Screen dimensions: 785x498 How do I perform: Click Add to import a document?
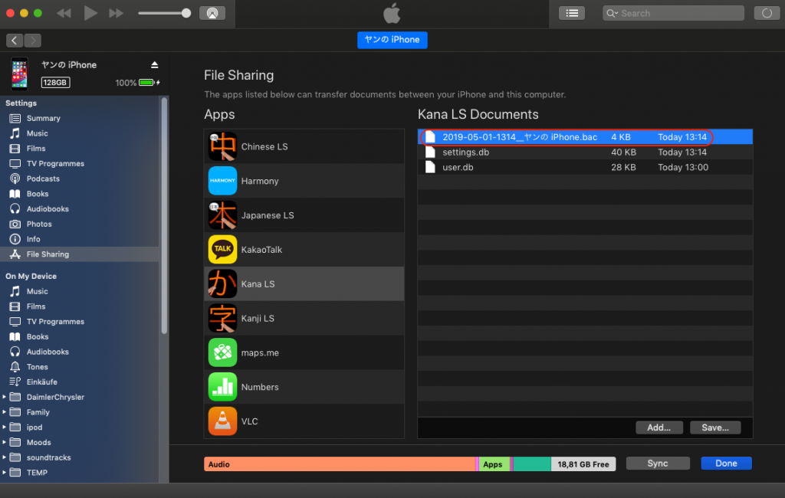coord(659,427)
